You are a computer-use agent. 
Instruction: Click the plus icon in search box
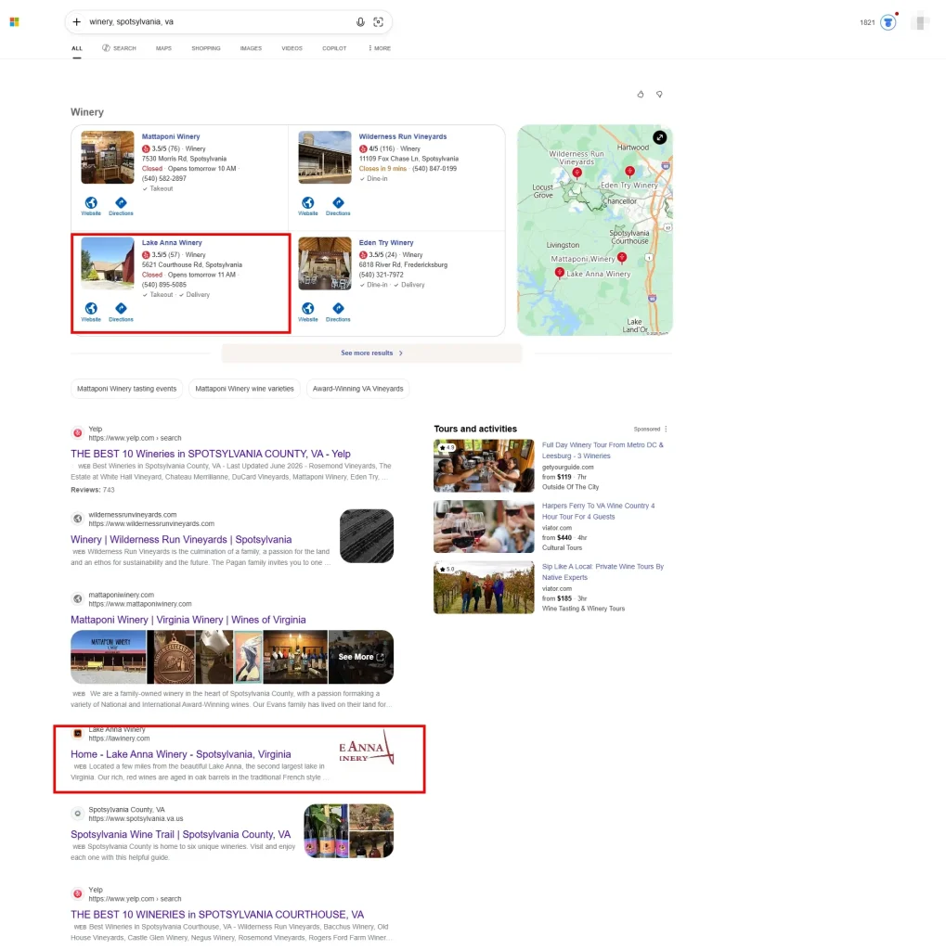77,22
